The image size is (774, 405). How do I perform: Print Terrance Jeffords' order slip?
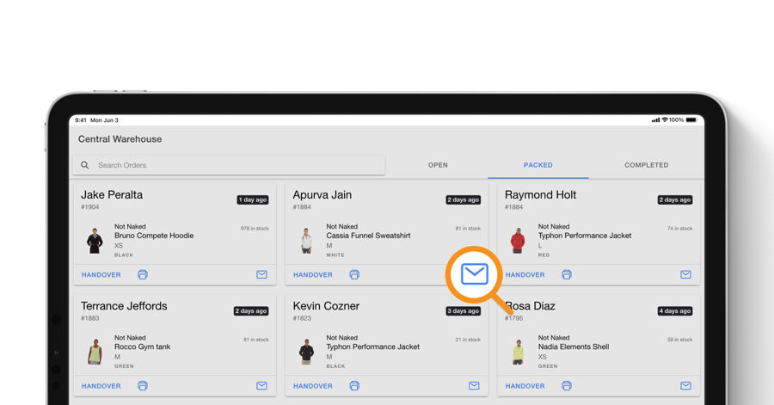(143, 386)
